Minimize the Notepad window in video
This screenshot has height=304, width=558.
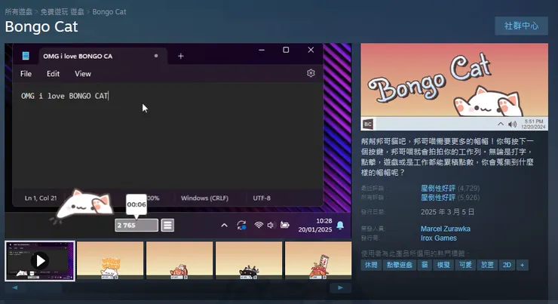point(262,50)
